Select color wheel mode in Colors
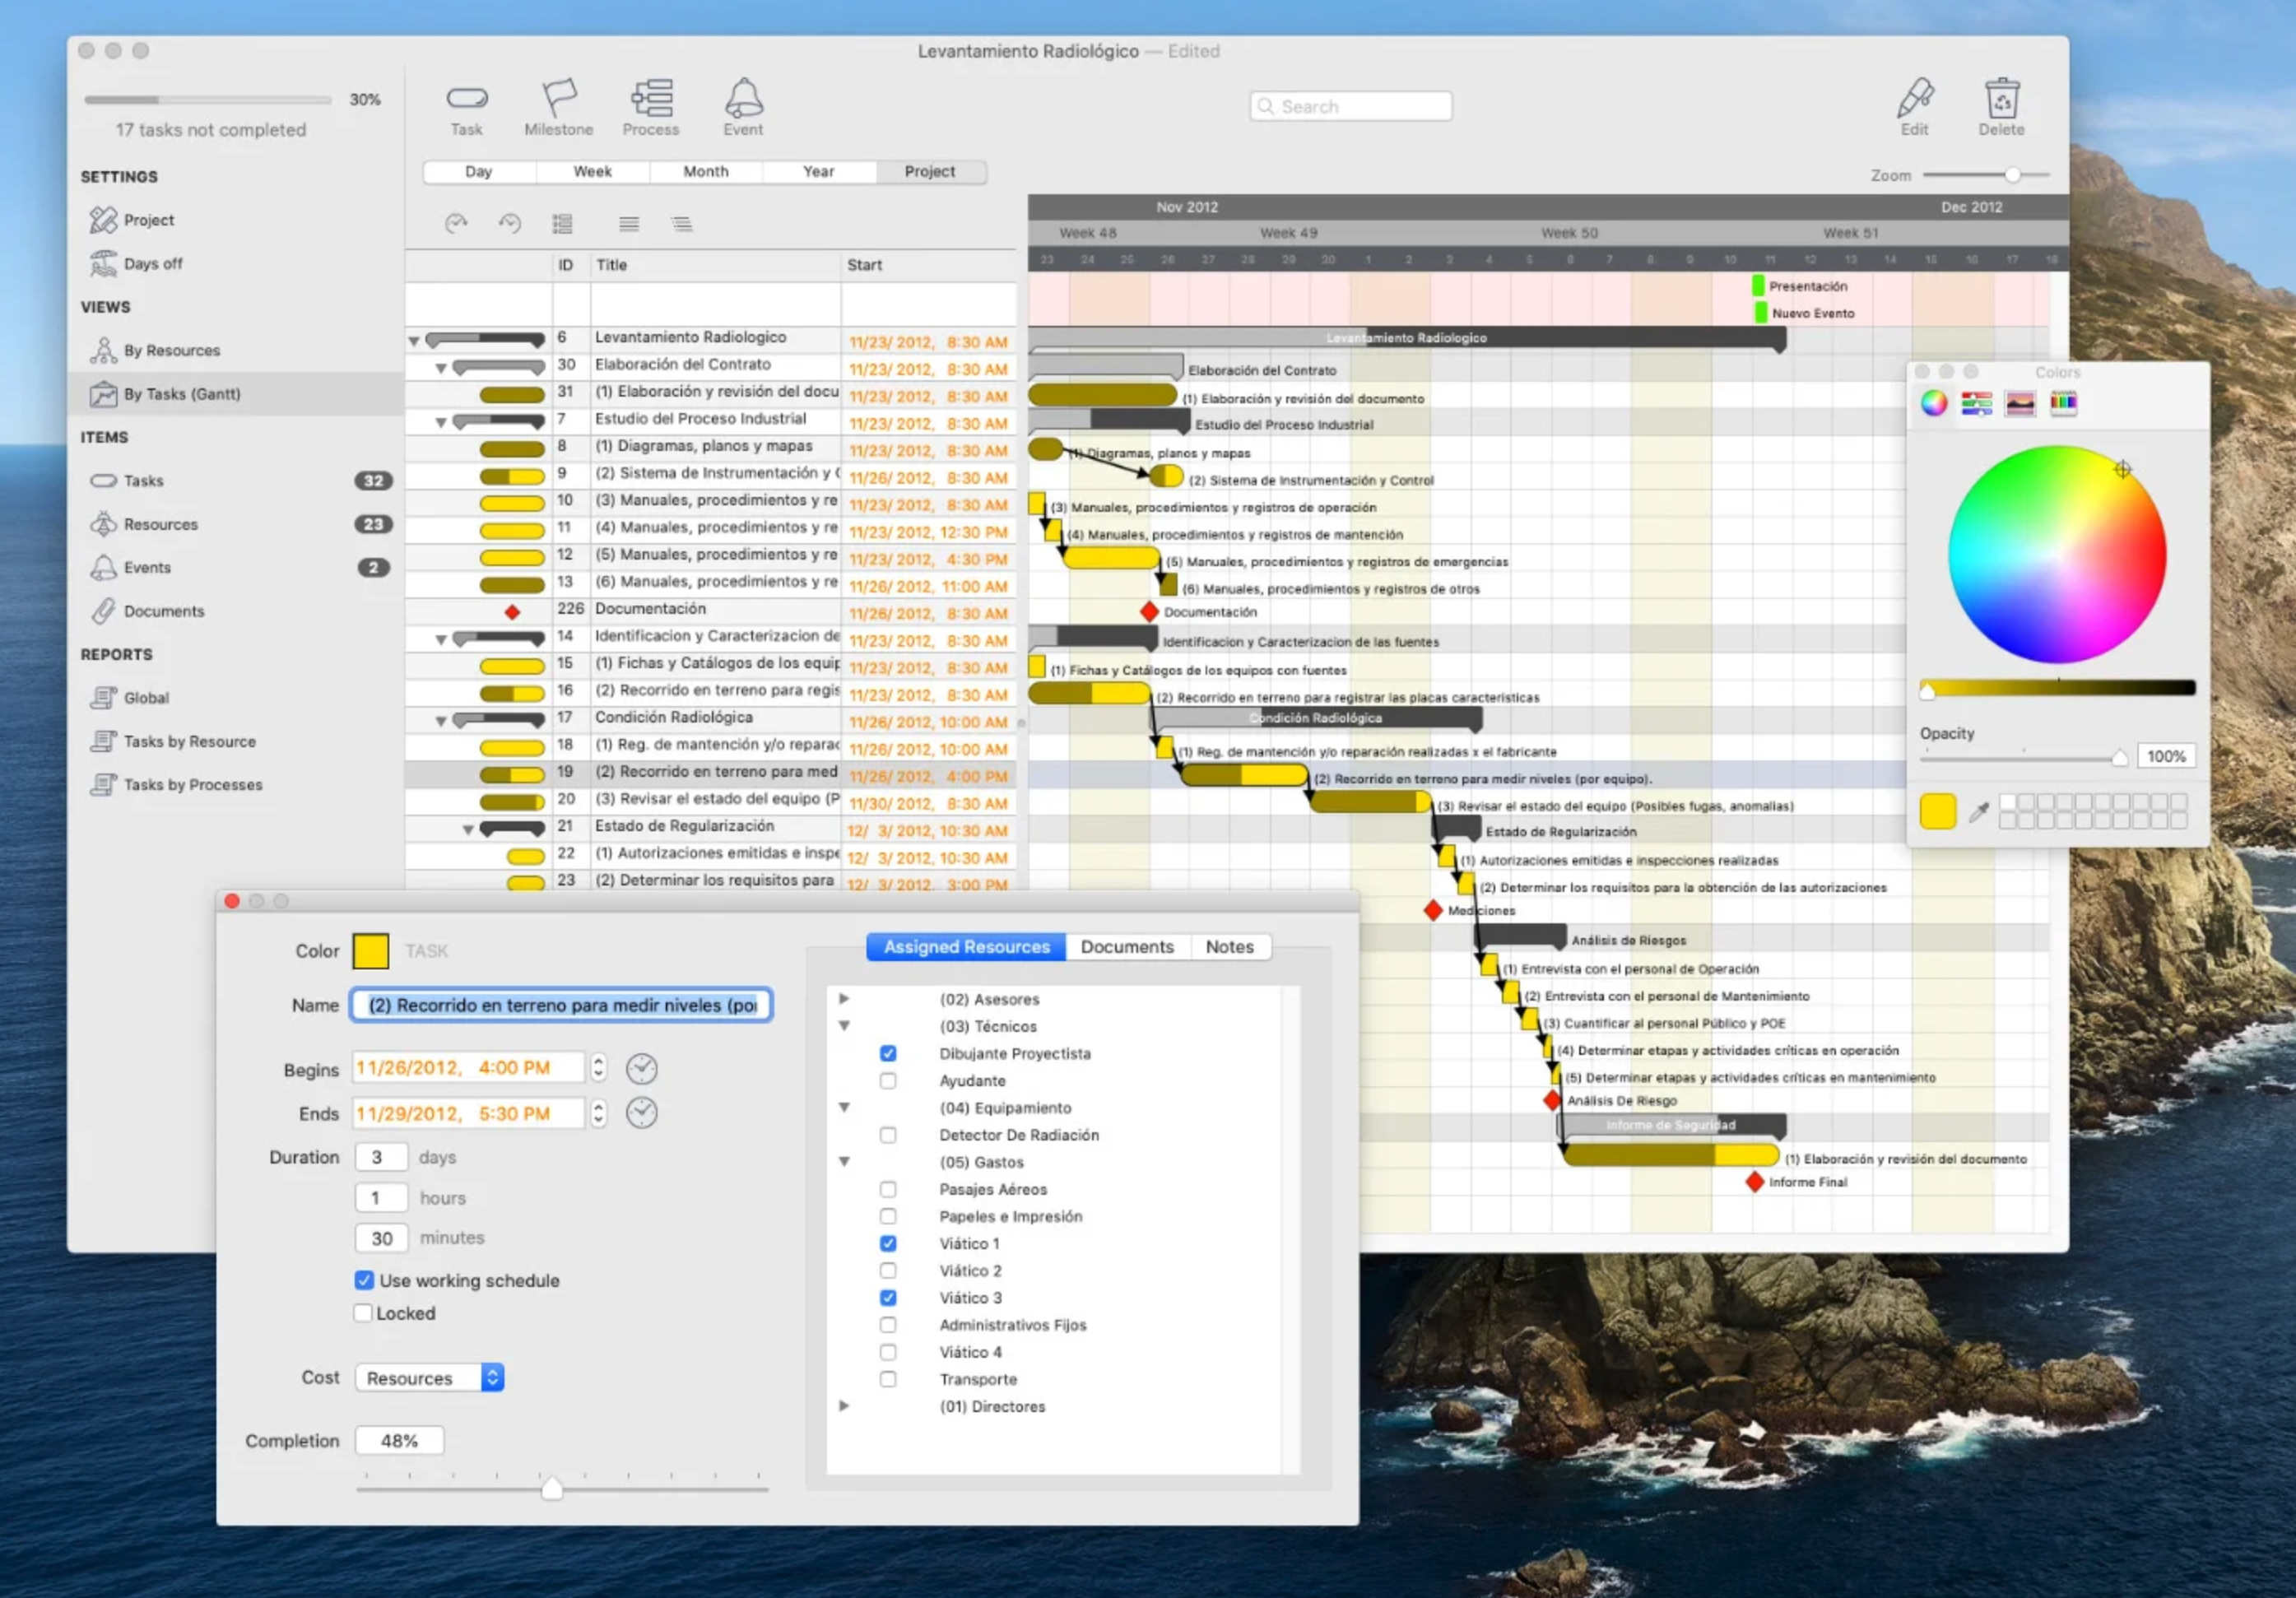The width and height of the screenshot is (2296, 1598). tap(1934, 403)
